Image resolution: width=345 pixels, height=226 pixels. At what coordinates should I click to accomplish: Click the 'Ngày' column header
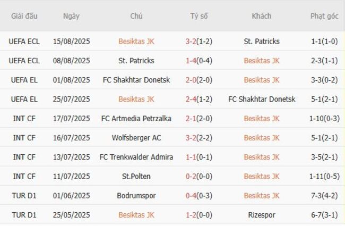[71, 16]
